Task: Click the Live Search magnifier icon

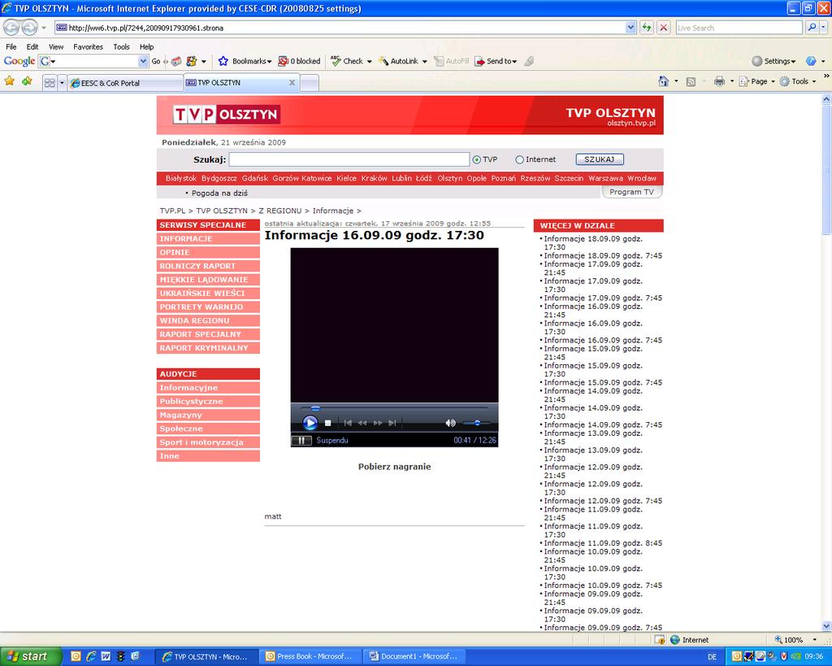Action: (x=812, y=28)
